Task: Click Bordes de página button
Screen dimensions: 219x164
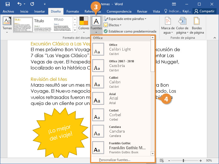Action: pyautogui.click(x=197, y=25)
